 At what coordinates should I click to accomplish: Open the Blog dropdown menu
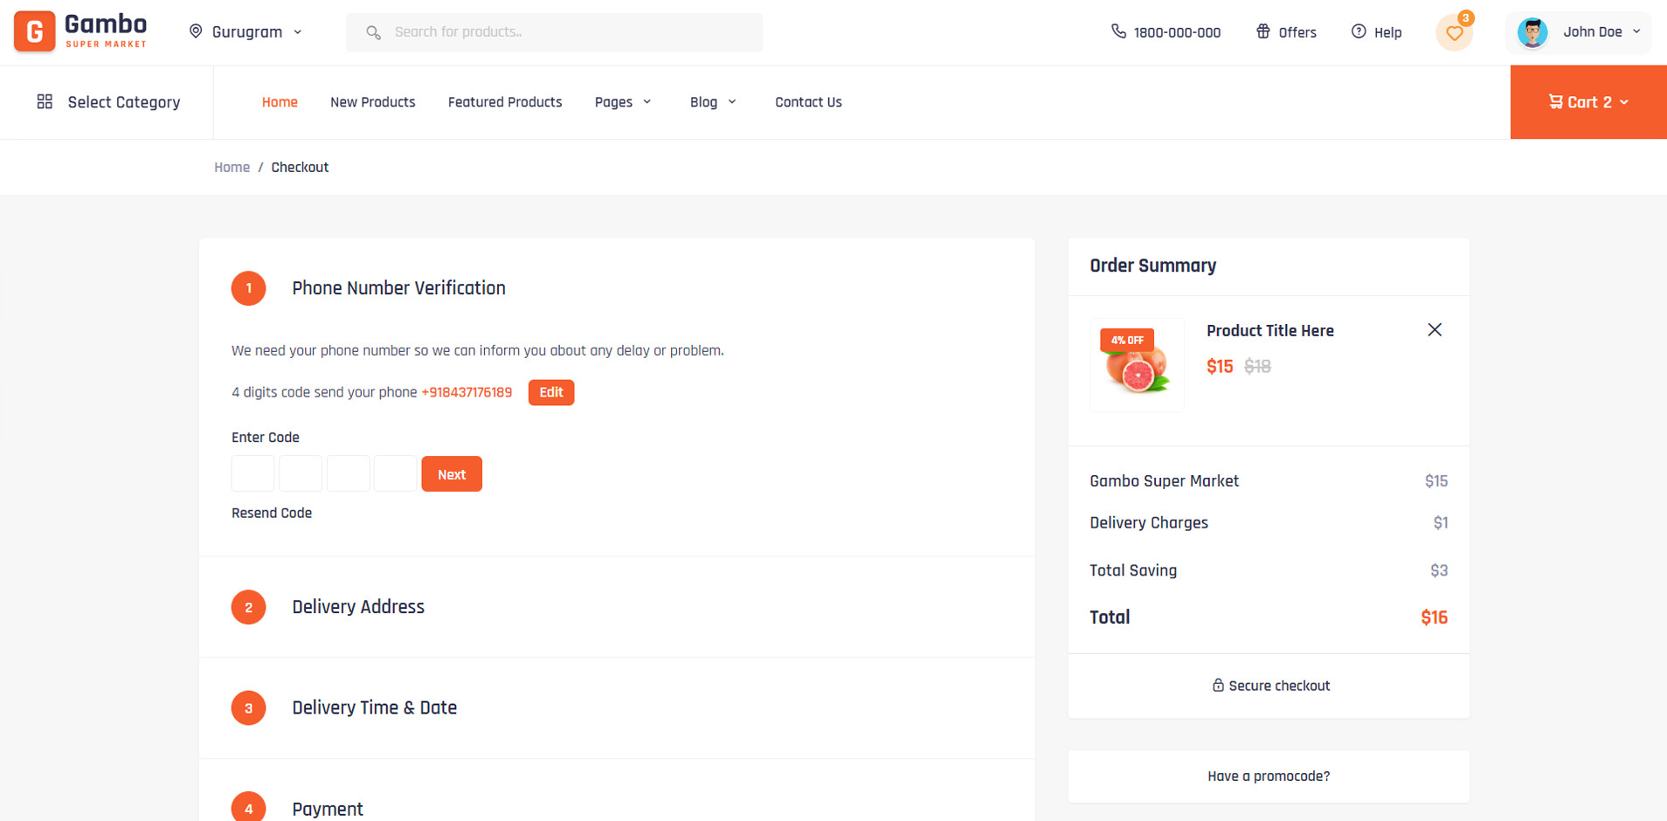(x=713, y=102)
